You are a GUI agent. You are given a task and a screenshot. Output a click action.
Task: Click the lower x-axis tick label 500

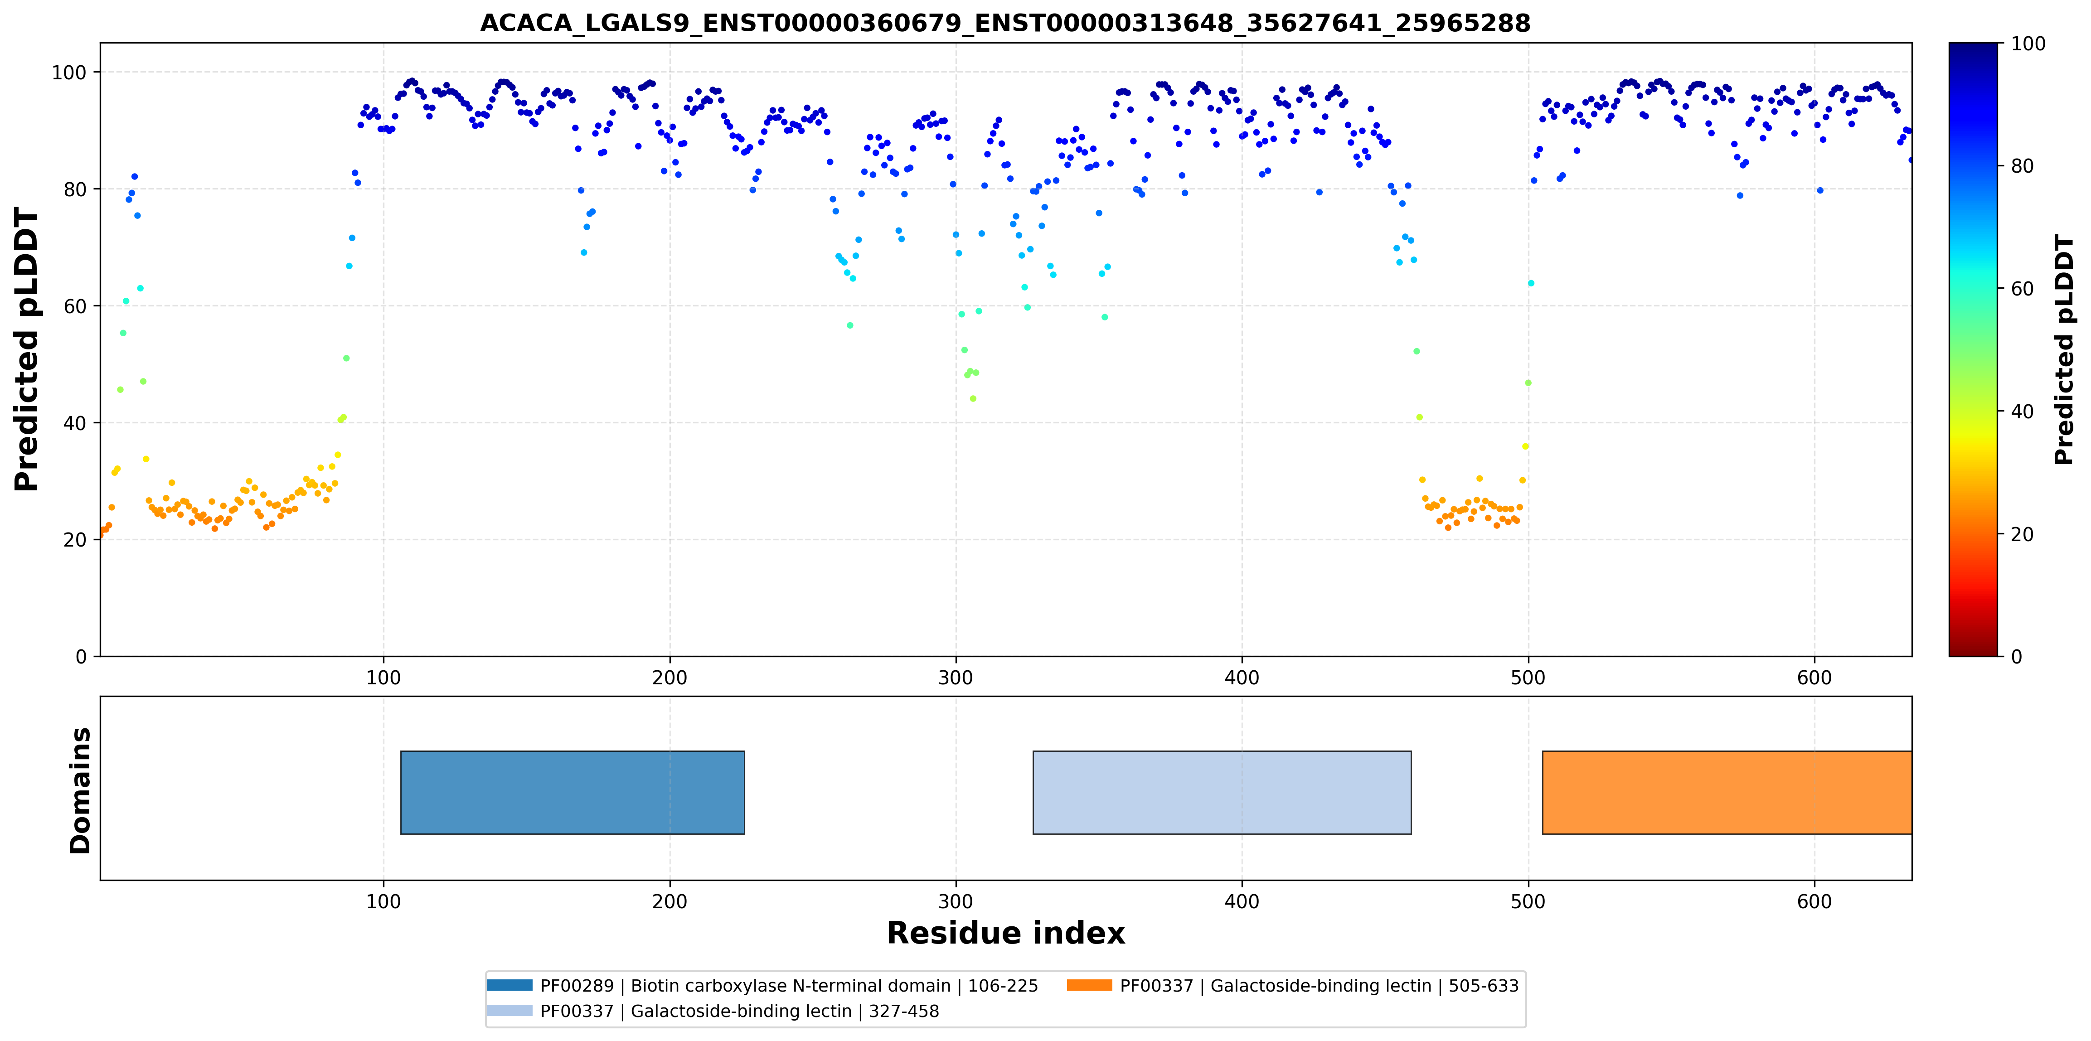pos(1528,902)
